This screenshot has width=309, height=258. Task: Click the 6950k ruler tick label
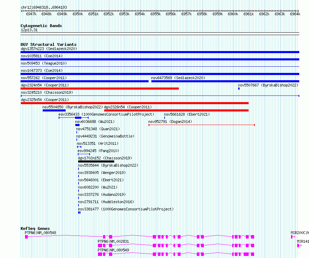[x=78, y=14]
